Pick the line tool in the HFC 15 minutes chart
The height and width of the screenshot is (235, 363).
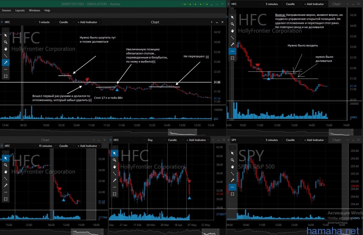pos(6,179)
